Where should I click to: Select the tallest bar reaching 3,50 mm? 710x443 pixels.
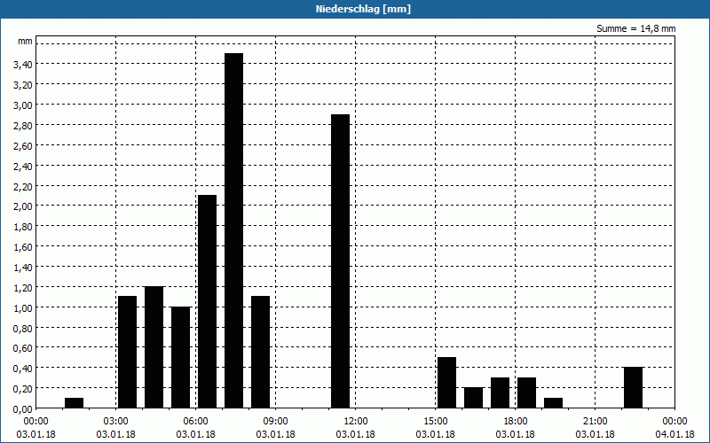pyautogui.click(x=233, y=230)
